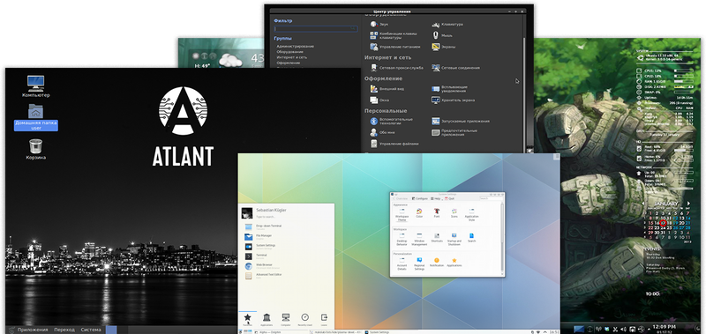Open the Система panel menu

coord(91,330)
